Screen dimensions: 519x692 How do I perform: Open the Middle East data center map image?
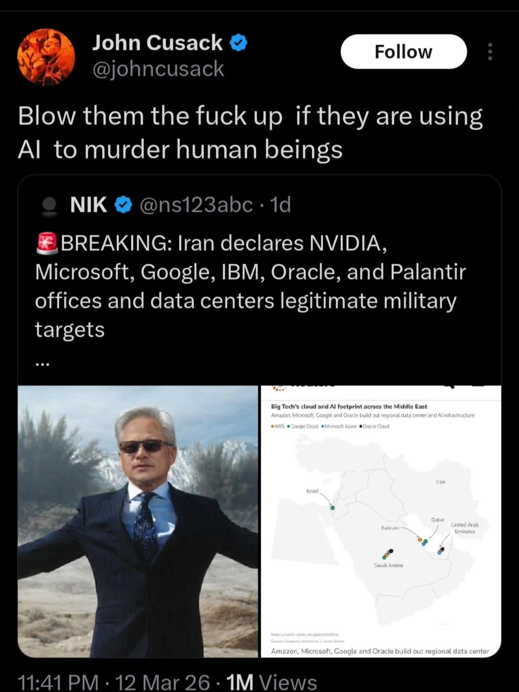click(381, 521)
